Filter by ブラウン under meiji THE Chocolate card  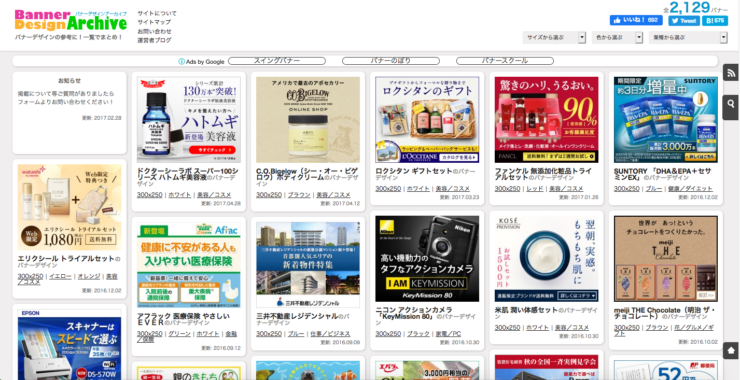(x=657, y=328)
